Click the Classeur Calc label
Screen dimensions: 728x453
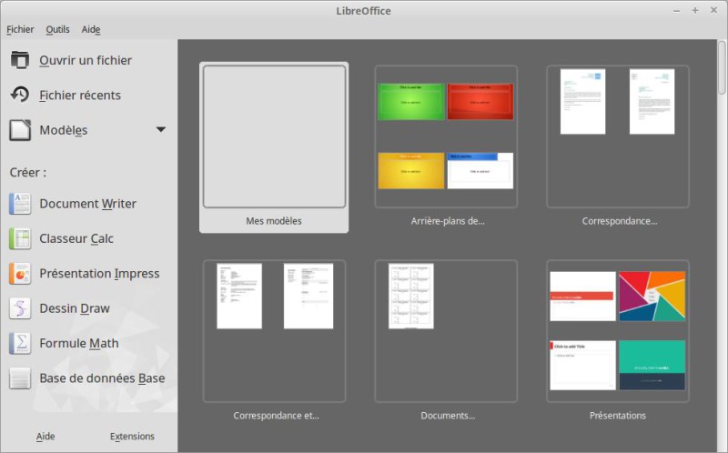pyautogui.click(x=76, y=238)
